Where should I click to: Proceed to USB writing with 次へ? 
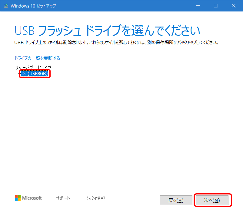212,200
